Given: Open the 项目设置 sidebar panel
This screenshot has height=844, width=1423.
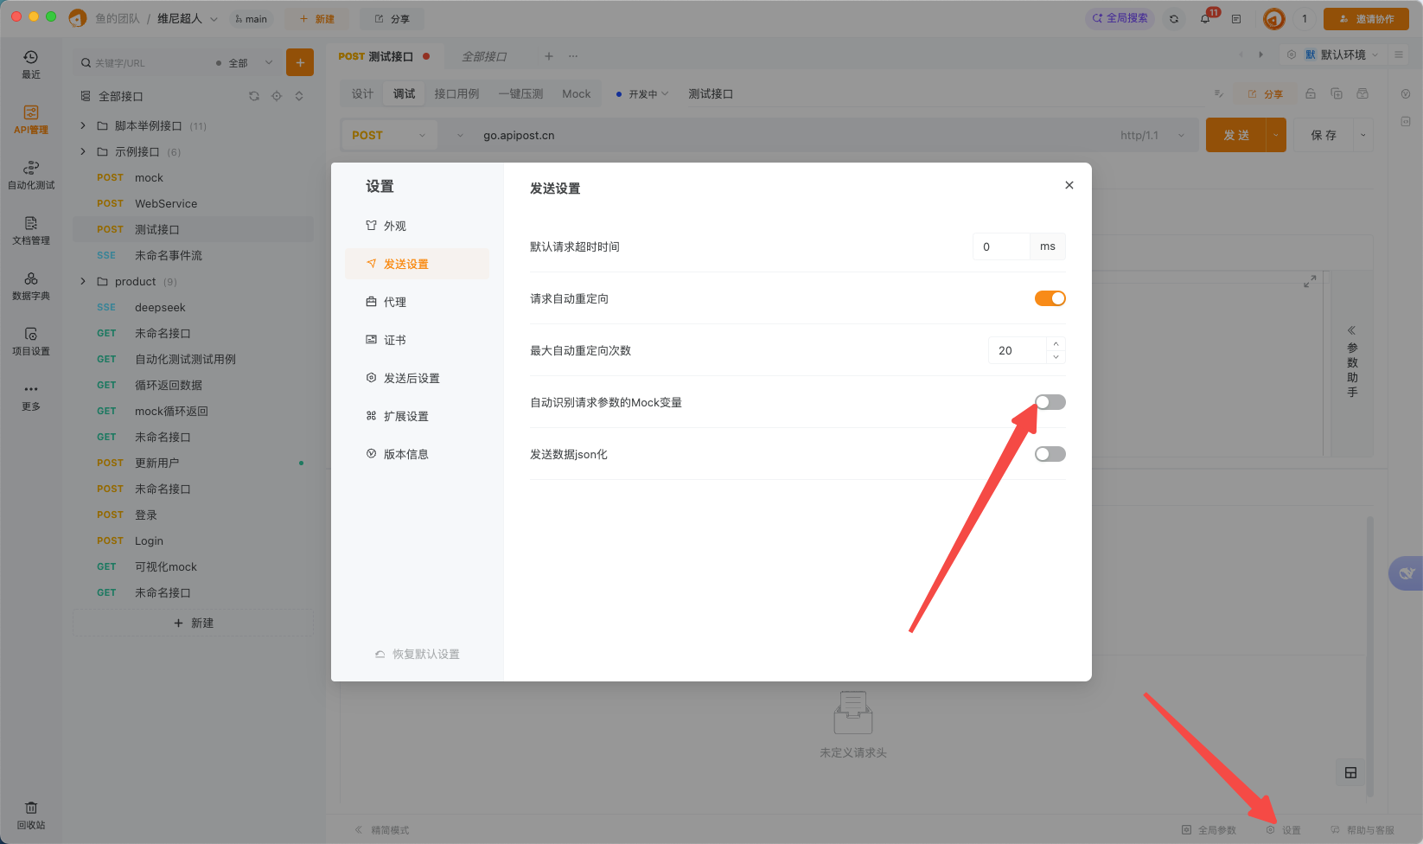Looking at the screenshot, I should click(x=30, y=342).
